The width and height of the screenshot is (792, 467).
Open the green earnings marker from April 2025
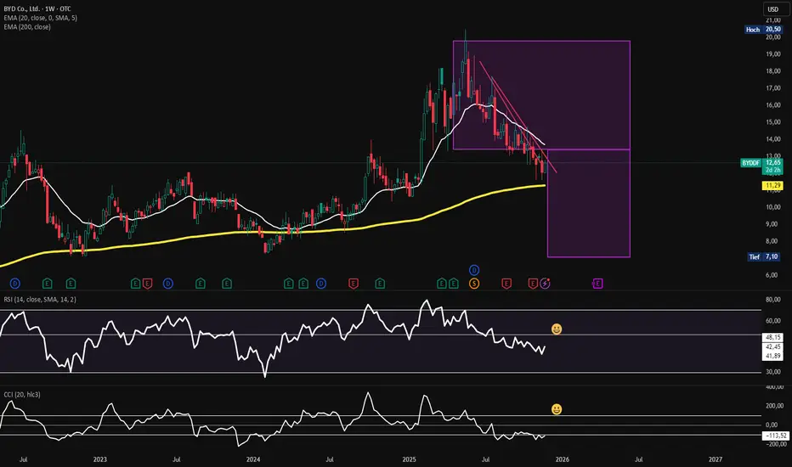coord(454,284)
